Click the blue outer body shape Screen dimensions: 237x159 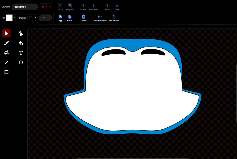point(133,43)
